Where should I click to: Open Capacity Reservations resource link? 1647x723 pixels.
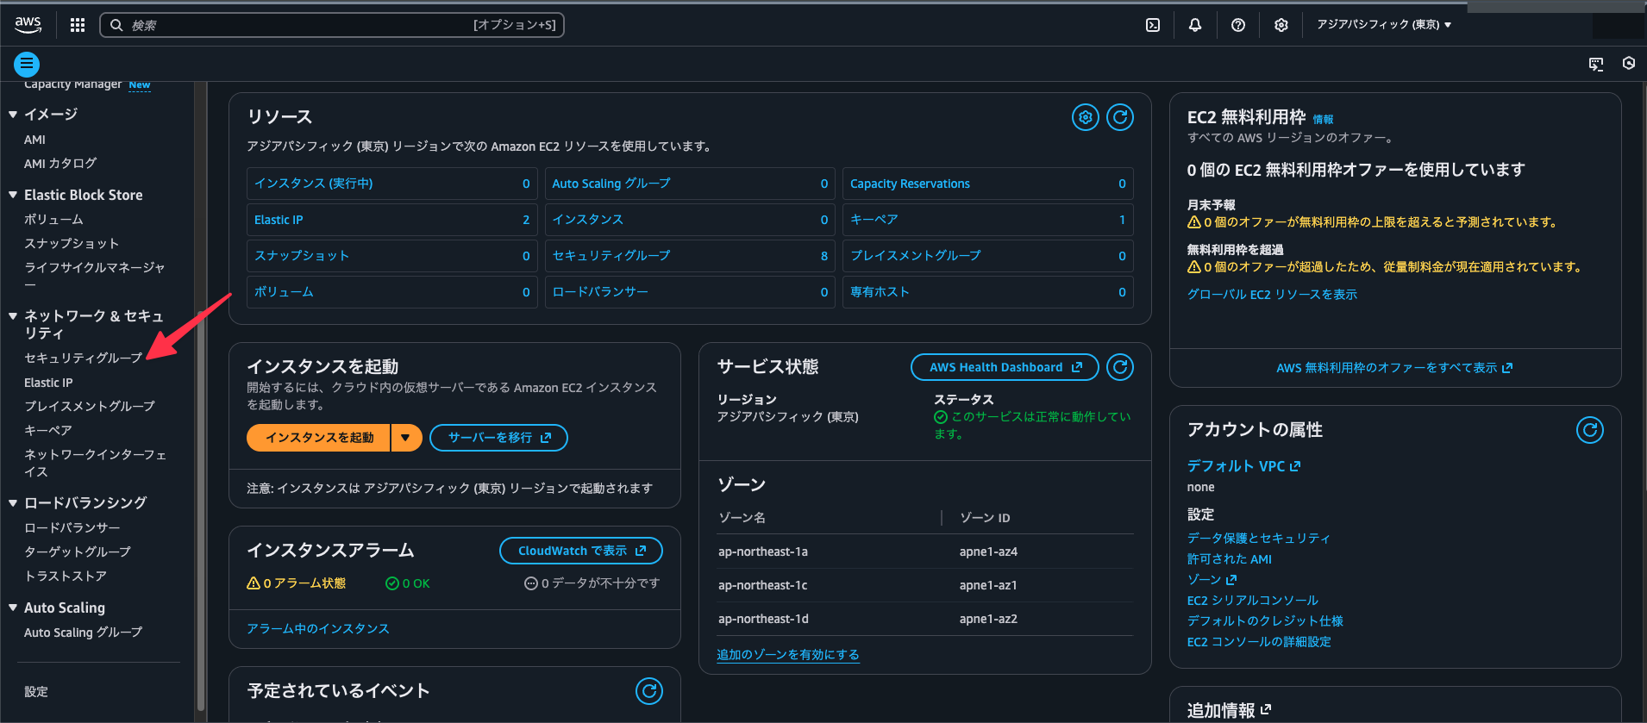[x=910, y=184]
